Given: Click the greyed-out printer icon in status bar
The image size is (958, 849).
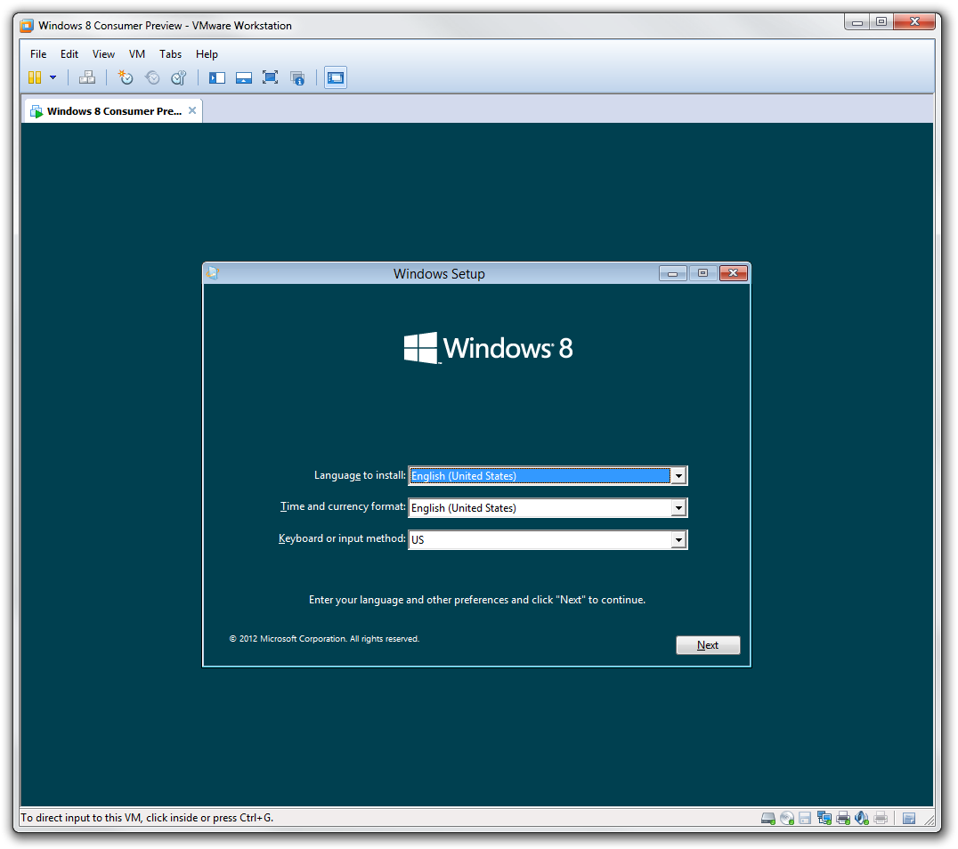Looking at the screenshot, I should point(881,818).
